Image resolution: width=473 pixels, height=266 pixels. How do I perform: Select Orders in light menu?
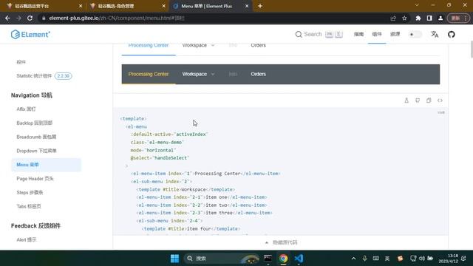pyautogui.click(x=258, y=46)
